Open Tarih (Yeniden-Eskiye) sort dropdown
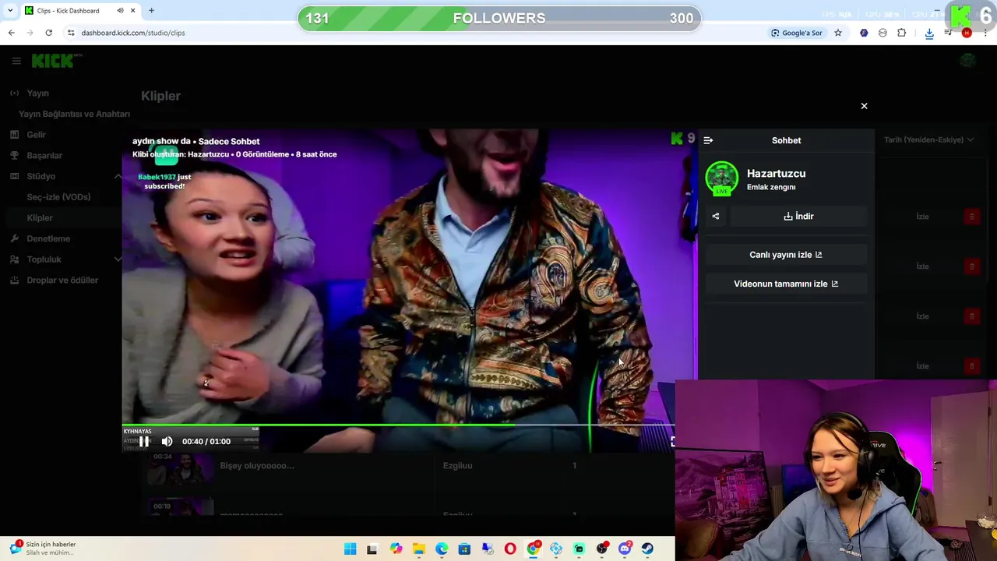This screenshot has width=997, height=561. [x=928, y=139]
